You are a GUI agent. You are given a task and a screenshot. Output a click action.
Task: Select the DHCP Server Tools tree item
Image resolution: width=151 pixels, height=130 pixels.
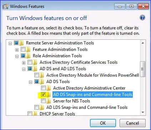[57, 114]
